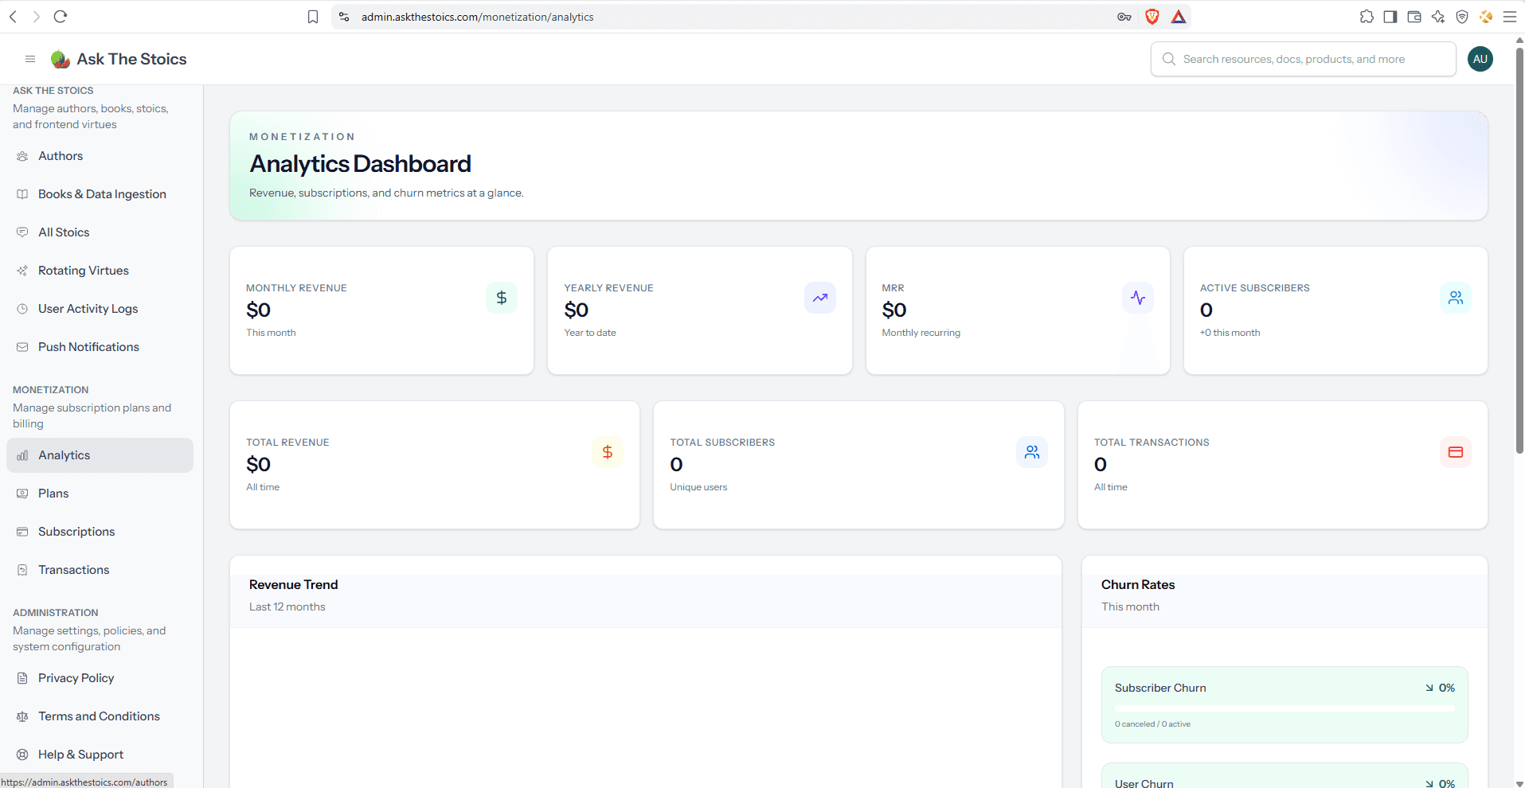Focus the search resources input field
Viewport: 1525px width, 788px height.
coord(1303,59)
